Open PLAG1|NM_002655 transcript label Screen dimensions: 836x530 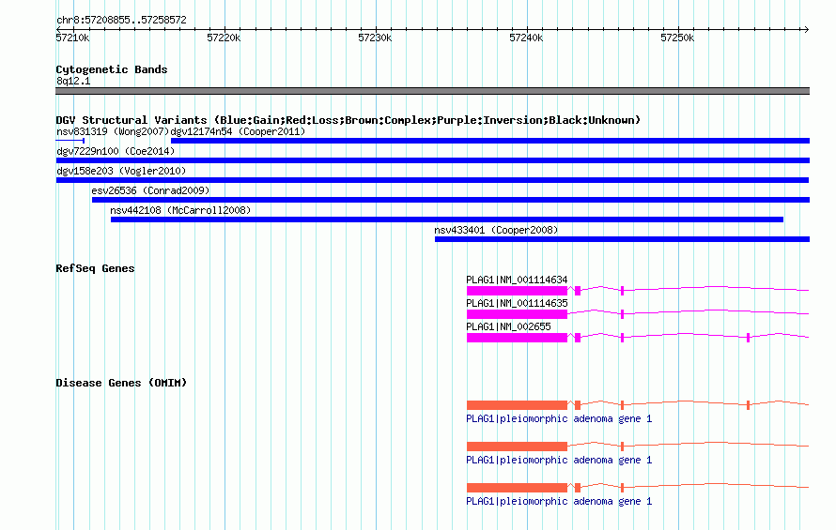click(508, 326)
